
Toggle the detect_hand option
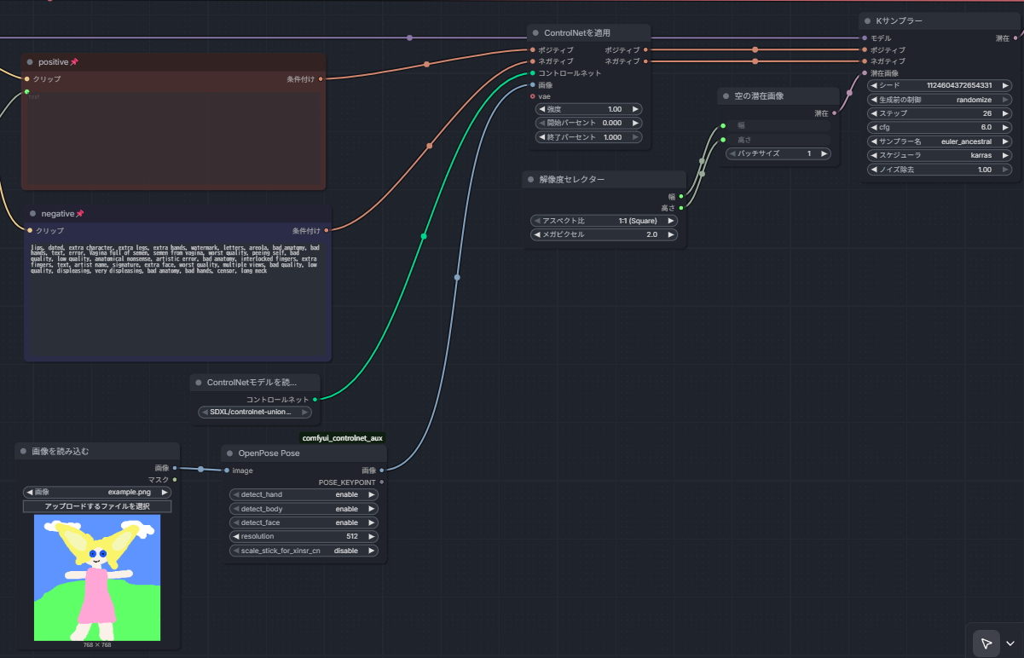pos(304,494)
